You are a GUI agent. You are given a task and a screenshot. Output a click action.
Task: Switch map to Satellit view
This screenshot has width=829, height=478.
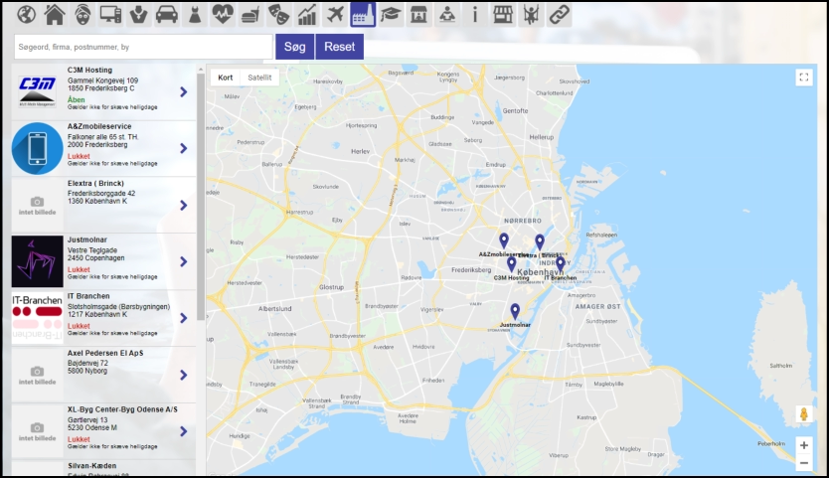click(x=259, y=78)
